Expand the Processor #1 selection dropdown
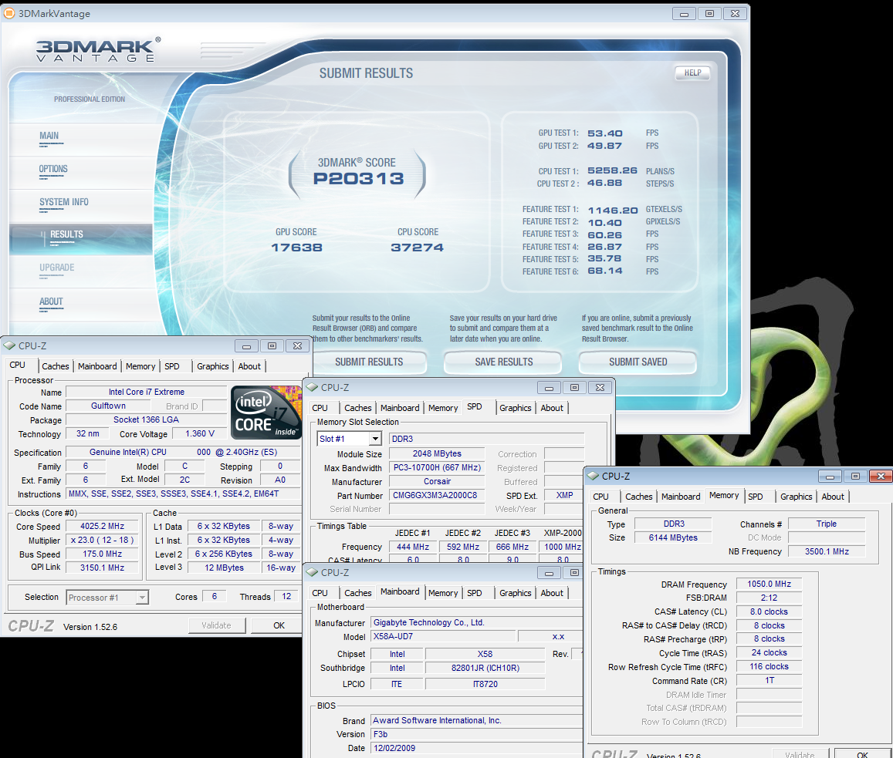This screenshot has width=893, height=758. 142,597
